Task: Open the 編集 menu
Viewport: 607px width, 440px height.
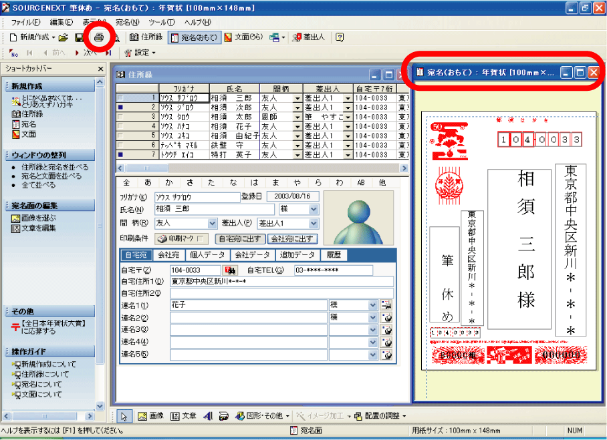Action: coord(61,23)
